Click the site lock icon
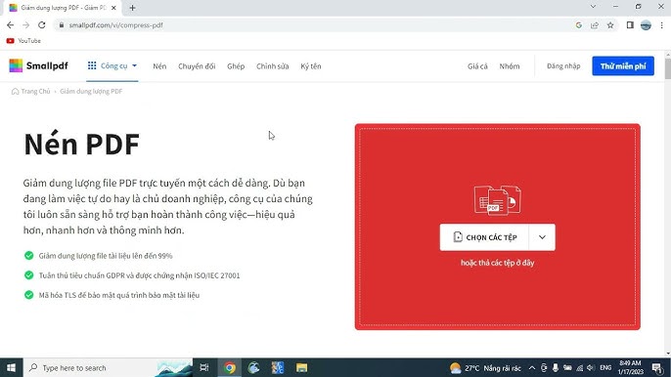Image resolution: width=671 pixels, height=377 pixels. (62, 25)
